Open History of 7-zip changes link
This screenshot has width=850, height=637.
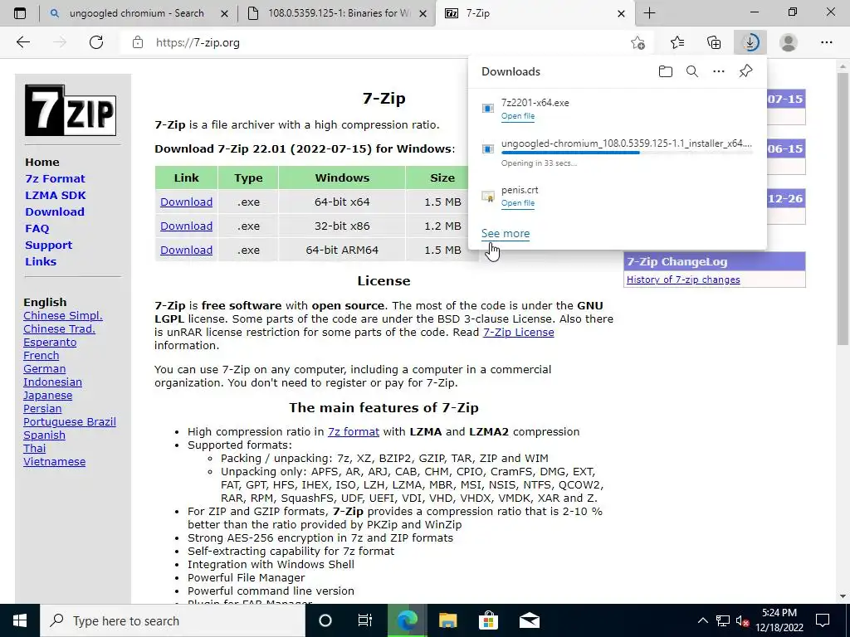[683, 280]
